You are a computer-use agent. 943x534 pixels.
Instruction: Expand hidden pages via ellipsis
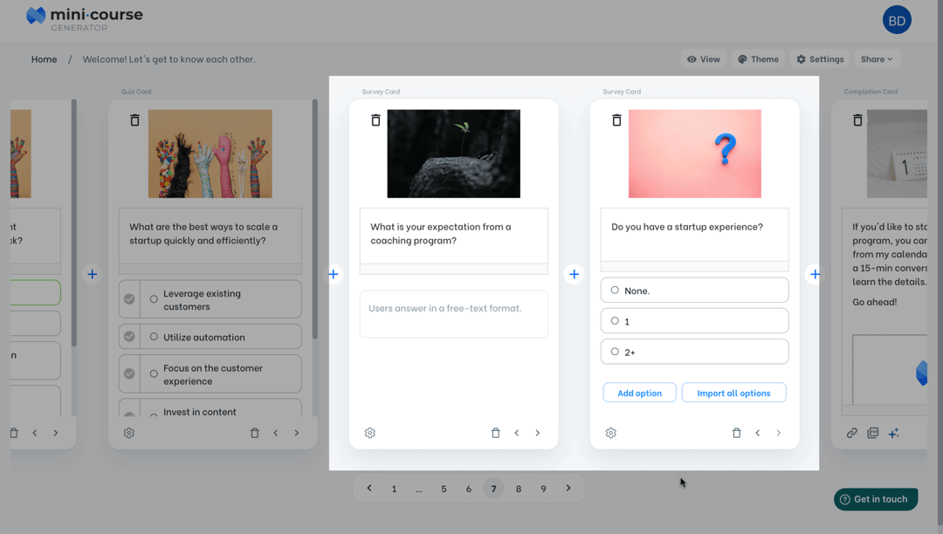click(x=418, y=489)
